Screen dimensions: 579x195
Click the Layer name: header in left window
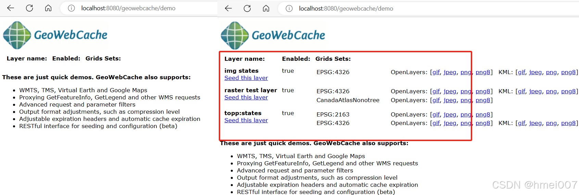click(x=27, y=58)
